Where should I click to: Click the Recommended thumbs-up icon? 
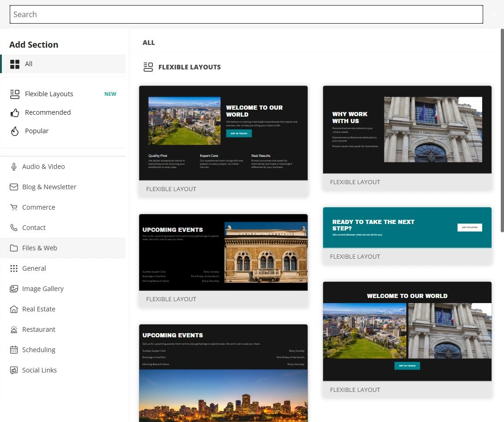[15, 113]
